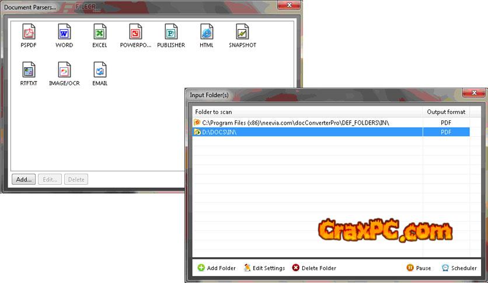Viewport: 488px width, 283px height.
Task: Select the C:\Program Files (x86) DEF_FOLDERS row
Action: click(x=331, y=123)
